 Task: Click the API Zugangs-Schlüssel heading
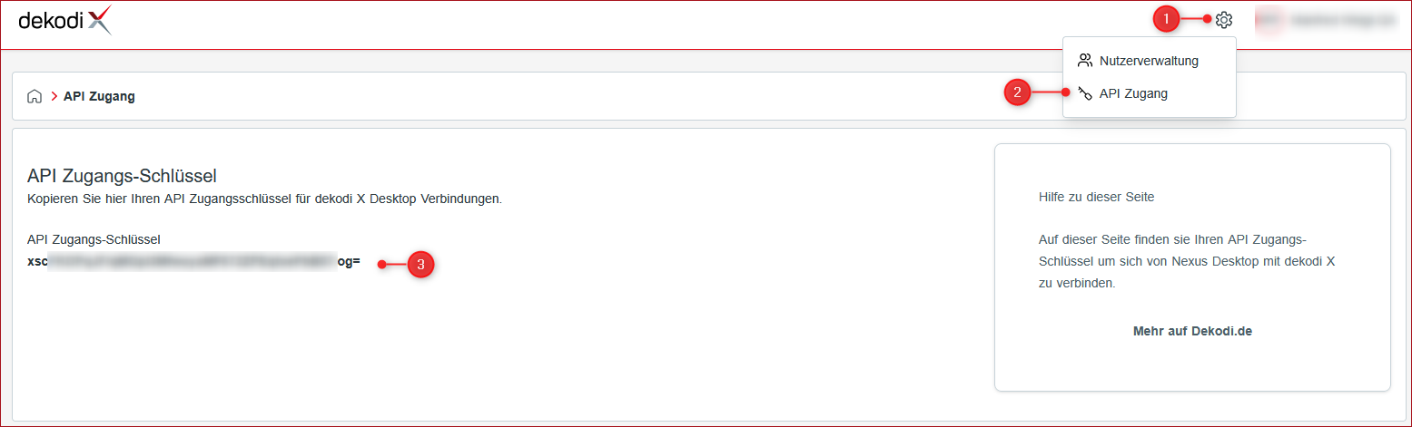pyautogui.click(x=122, y=176)
